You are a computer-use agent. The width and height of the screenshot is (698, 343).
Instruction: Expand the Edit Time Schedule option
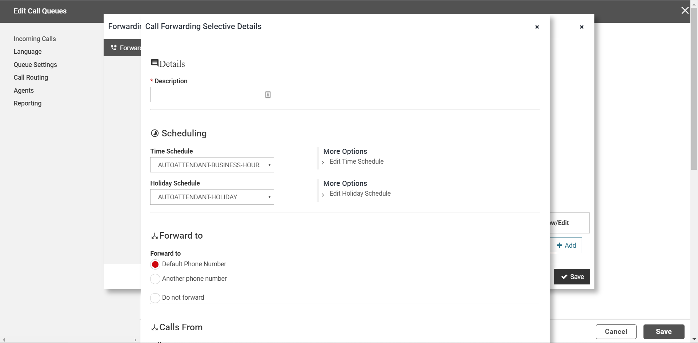pyautogui.click(x=356, y=161)
